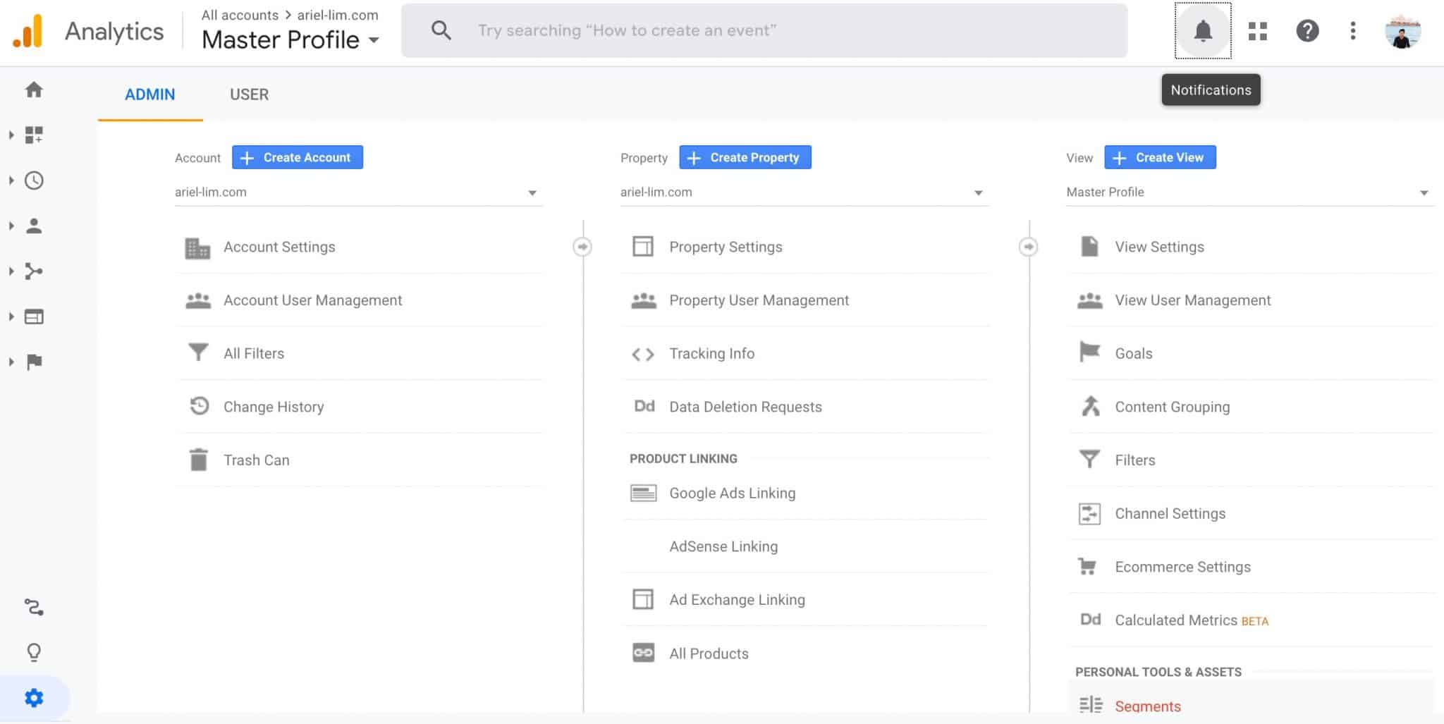The height and width of the screenshot is (724, 1444).
Task: Open the Help question mark icon
Action: coord(1307,31)
